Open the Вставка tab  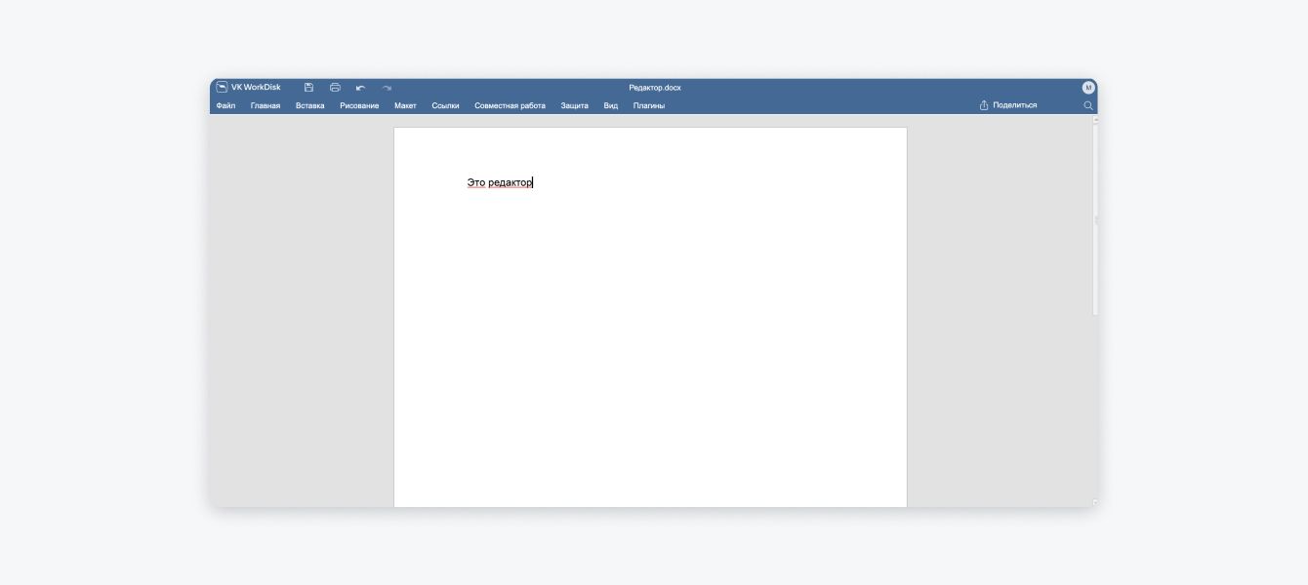coord(309,105)
